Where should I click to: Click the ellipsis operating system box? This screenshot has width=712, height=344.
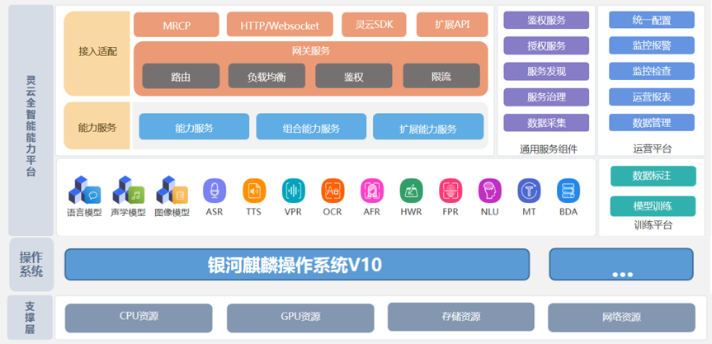tap(621, 265)
